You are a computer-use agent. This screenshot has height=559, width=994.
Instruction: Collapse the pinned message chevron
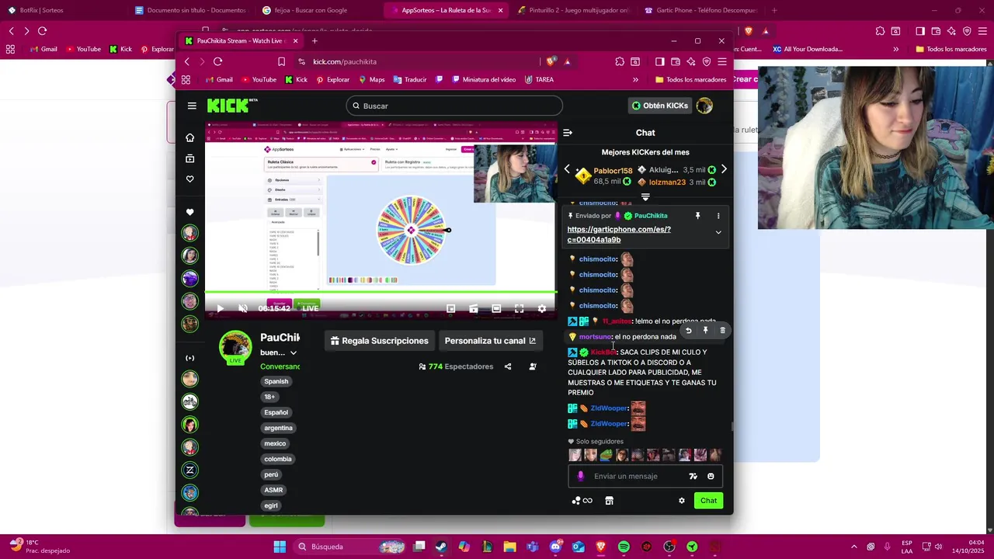718,232
